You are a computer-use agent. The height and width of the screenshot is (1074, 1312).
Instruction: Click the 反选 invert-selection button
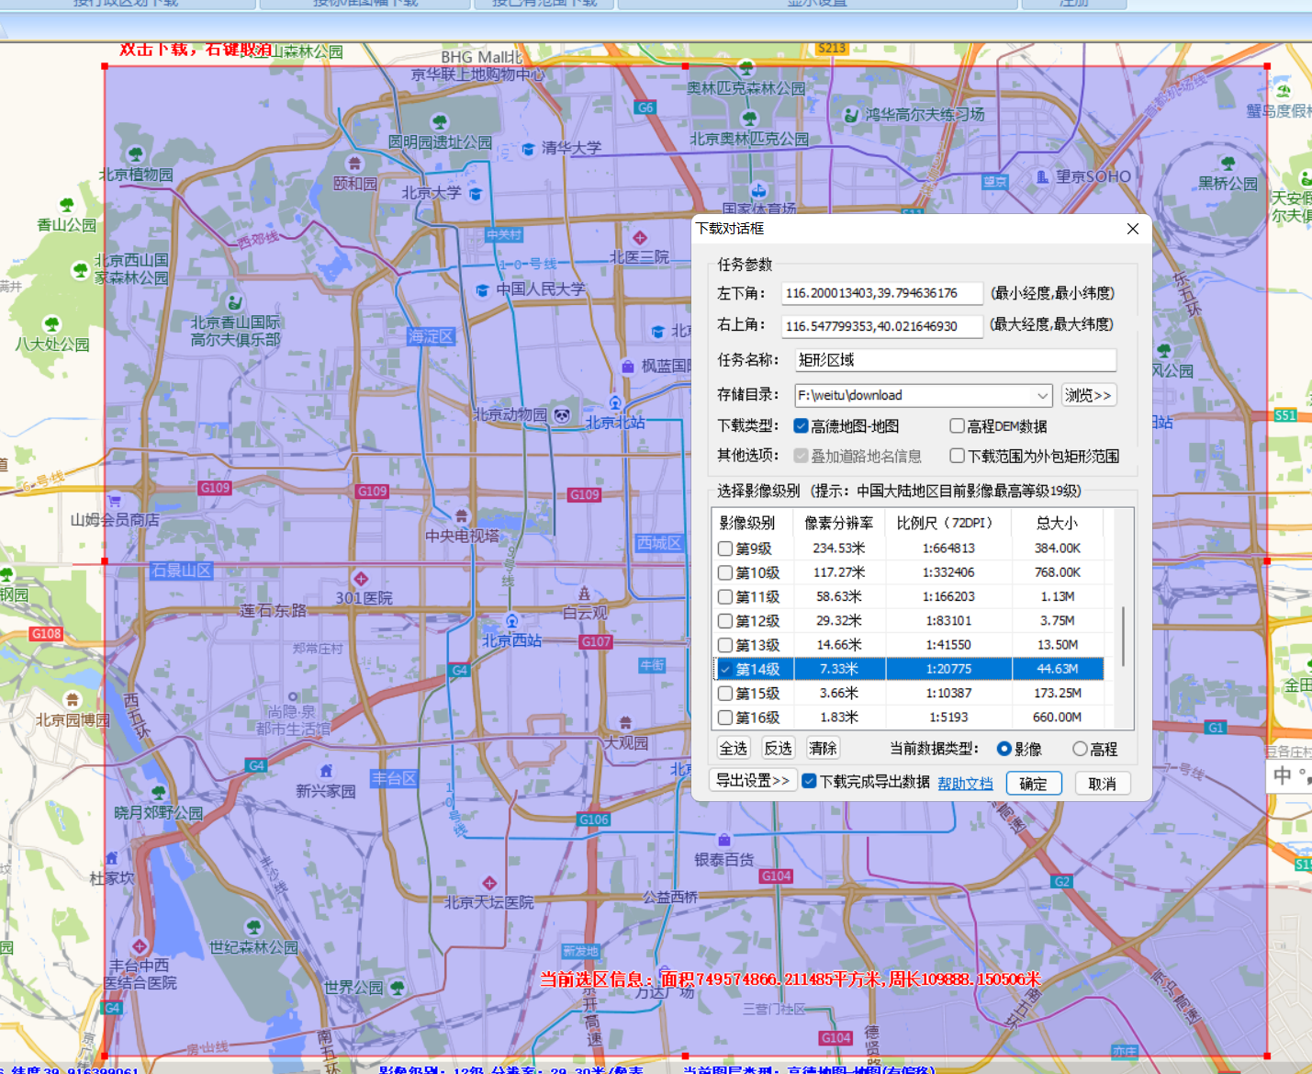click(778, 747)
